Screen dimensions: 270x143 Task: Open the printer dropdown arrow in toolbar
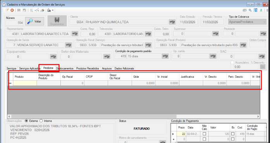(x=53, y=10)
